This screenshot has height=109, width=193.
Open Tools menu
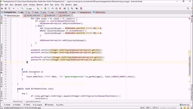click(57, 5)
